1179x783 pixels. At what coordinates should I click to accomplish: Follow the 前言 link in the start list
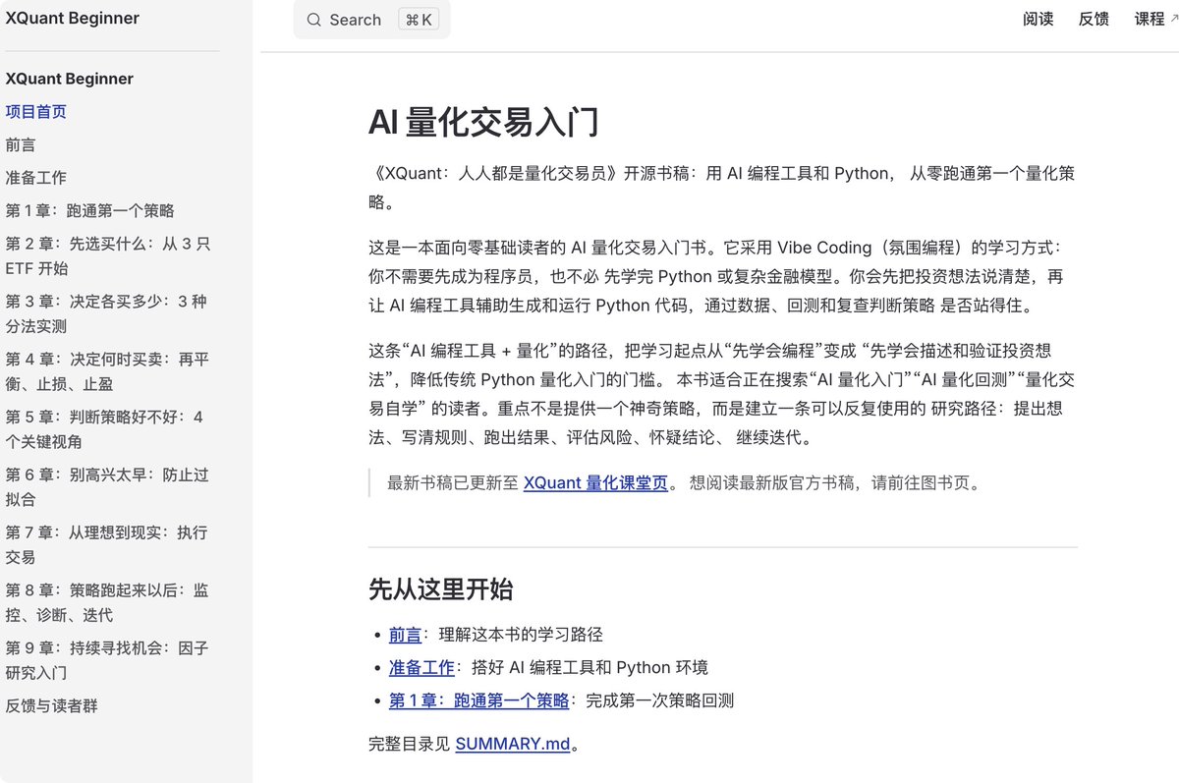(405, 635)
